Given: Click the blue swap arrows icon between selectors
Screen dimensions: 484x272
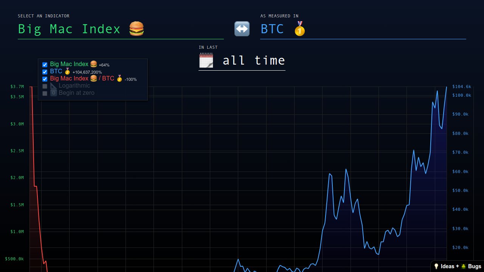Looking at the screenshot, I should (242, 29).
